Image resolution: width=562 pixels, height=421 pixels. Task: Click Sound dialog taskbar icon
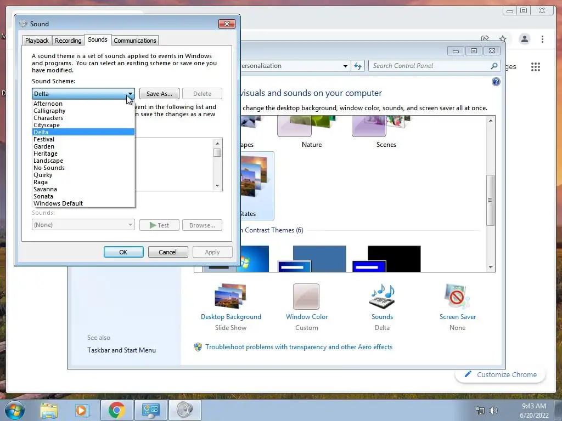pos(184,410)
